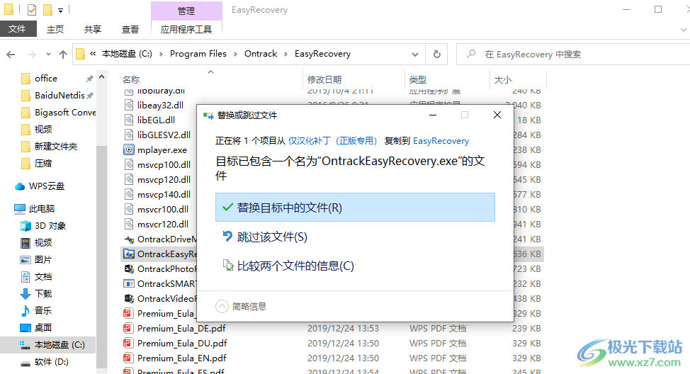The image size is (690, 374).
Task: Select msvcp120.dll file
Action: coord(164,179)
